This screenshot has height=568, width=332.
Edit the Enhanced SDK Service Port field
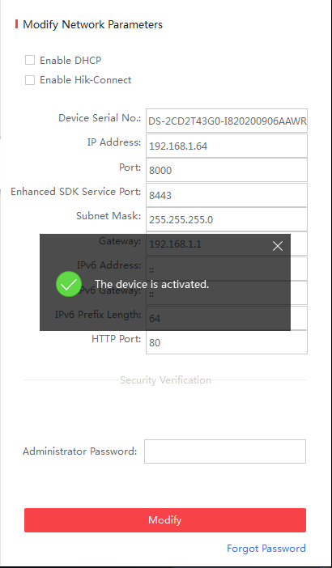[x=227, y=195]
